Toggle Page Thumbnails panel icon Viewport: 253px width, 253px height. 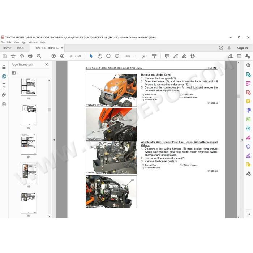[4, 76]
